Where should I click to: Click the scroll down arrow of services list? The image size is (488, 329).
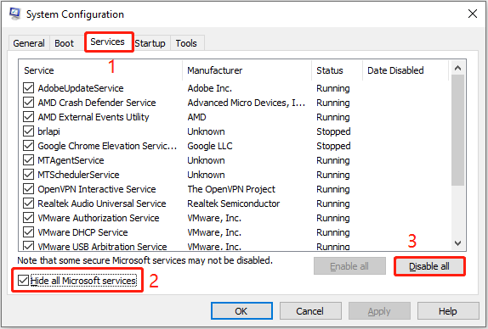[x=457, y=243]
